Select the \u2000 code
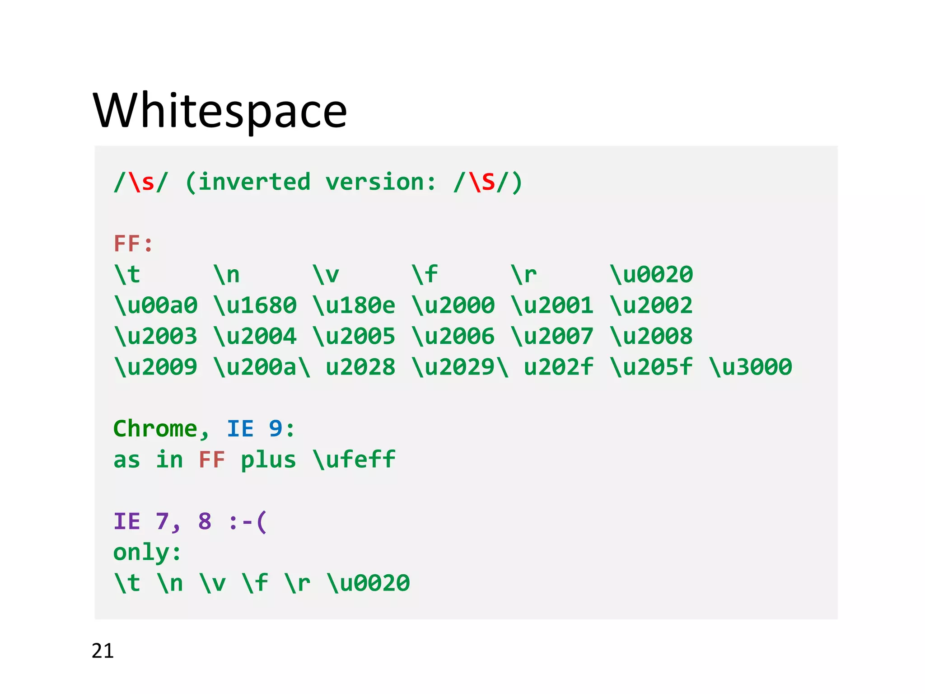The width and height of the screenshot is (925, 694). click(x=453, y=305)
